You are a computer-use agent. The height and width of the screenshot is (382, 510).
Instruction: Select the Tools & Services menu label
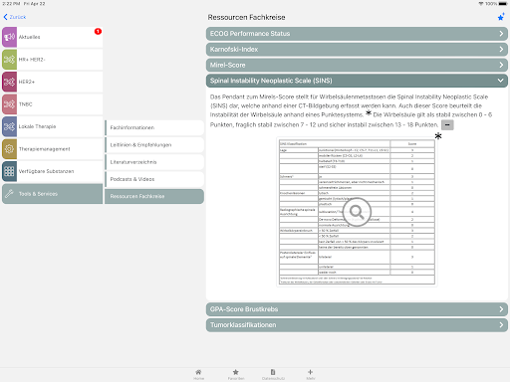tap(38, 194)
